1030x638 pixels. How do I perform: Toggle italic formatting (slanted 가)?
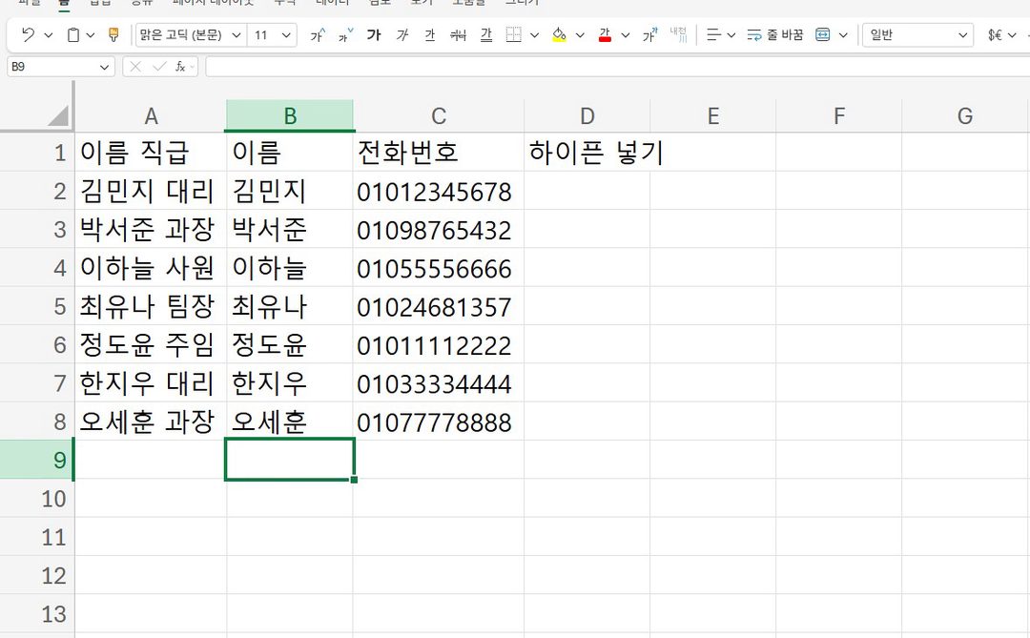point(402,35)
